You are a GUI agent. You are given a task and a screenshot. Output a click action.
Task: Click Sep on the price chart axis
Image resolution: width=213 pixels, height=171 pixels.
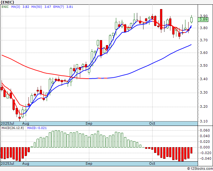pyautogui.click(x=89, y=123)
